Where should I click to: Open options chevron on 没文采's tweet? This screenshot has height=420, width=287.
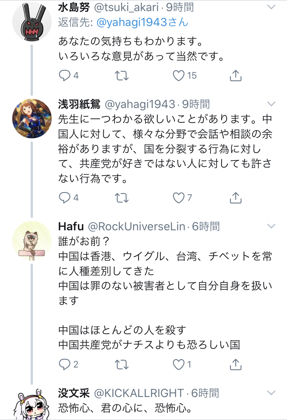tap(271, 393)
